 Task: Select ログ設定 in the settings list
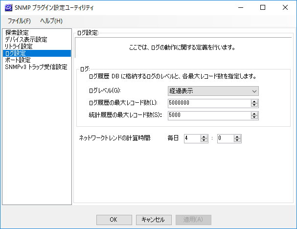point(37,53)
